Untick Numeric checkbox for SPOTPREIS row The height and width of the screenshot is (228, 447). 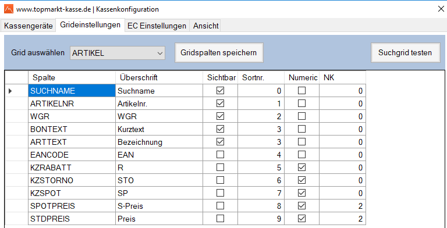click(301, 206)
